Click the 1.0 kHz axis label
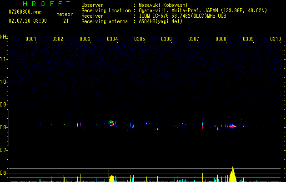 pyautogui.click(x=4, y=82)
